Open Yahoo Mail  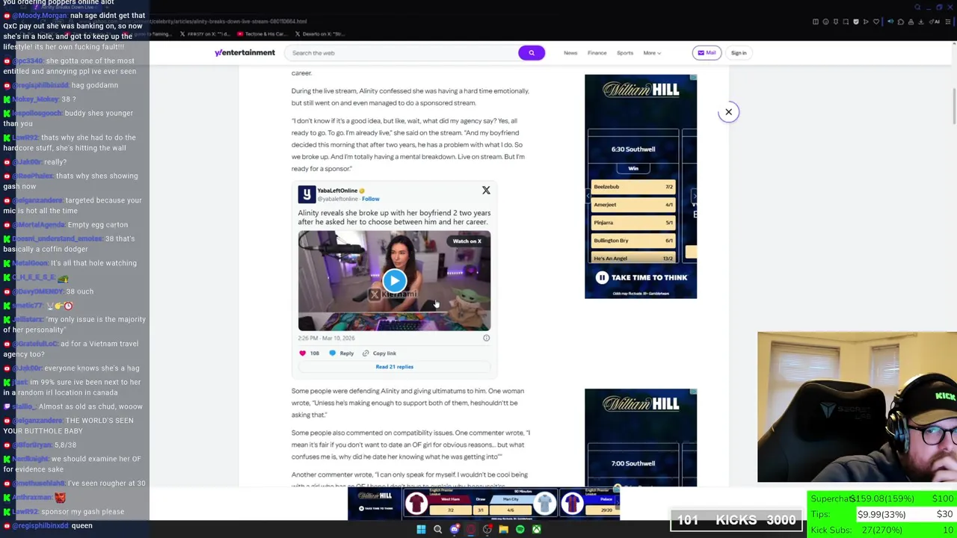click(707, 53)
